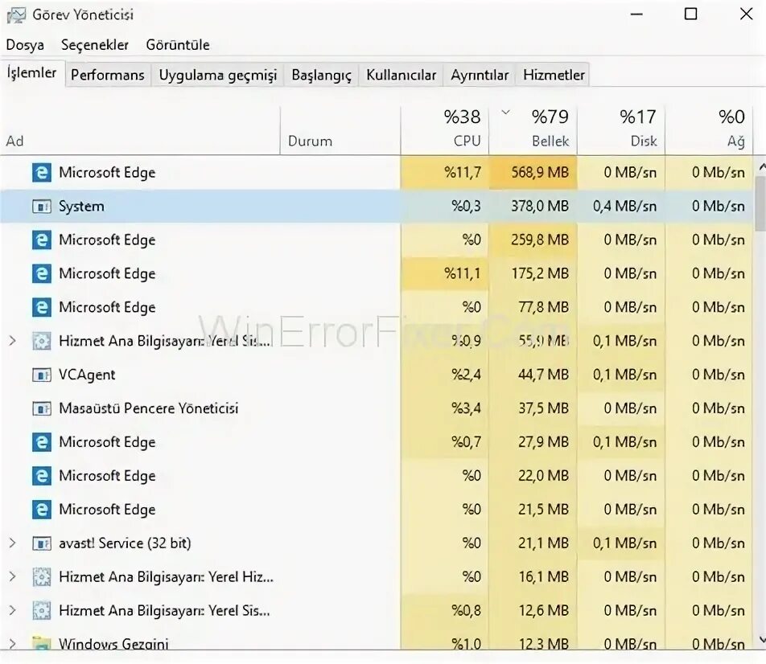The image size is (766, 664).
Task: Switch to the Performans tab
Action: [x=108, y=75]
